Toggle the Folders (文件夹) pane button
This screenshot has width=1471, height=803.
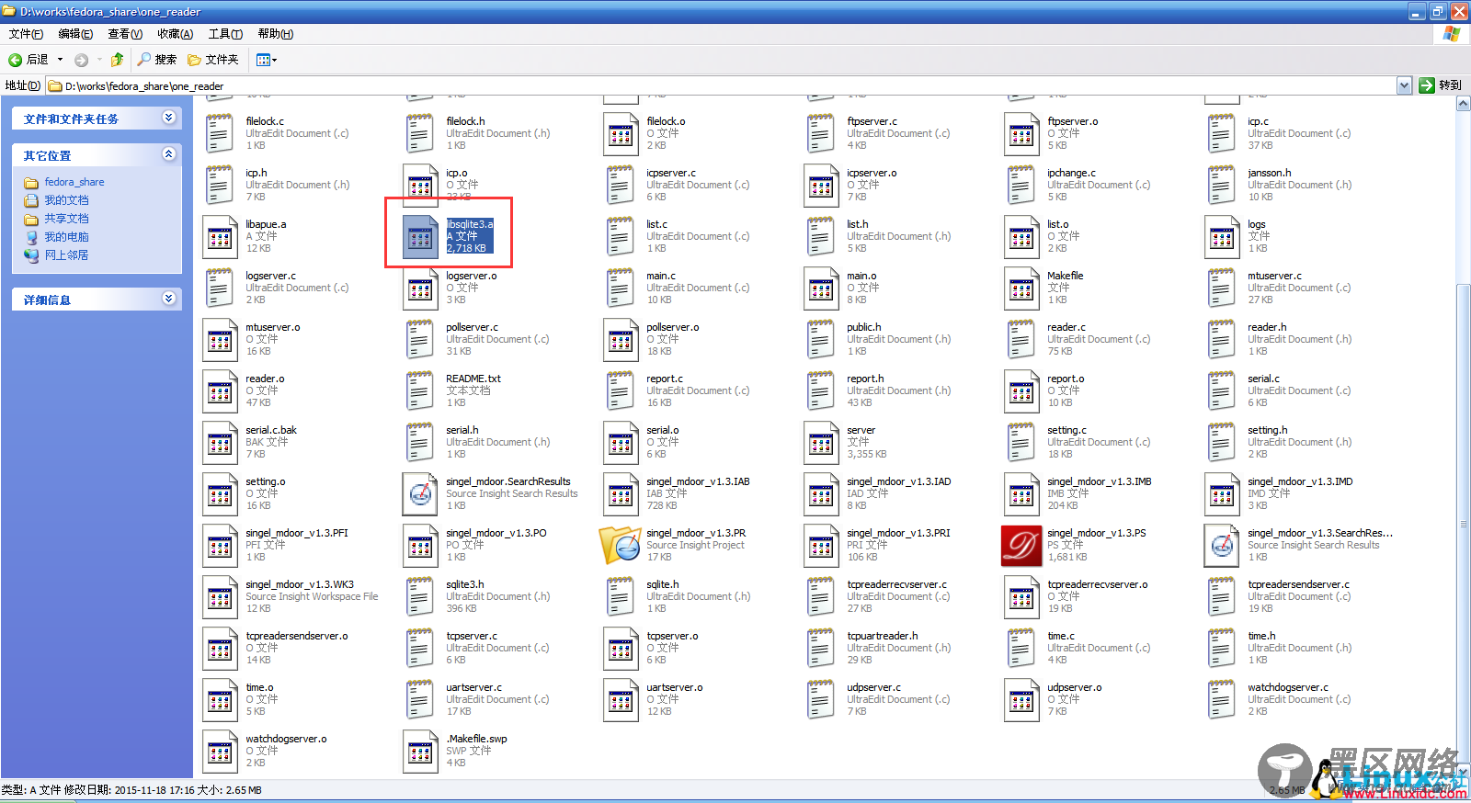click(x=213, y=60)
